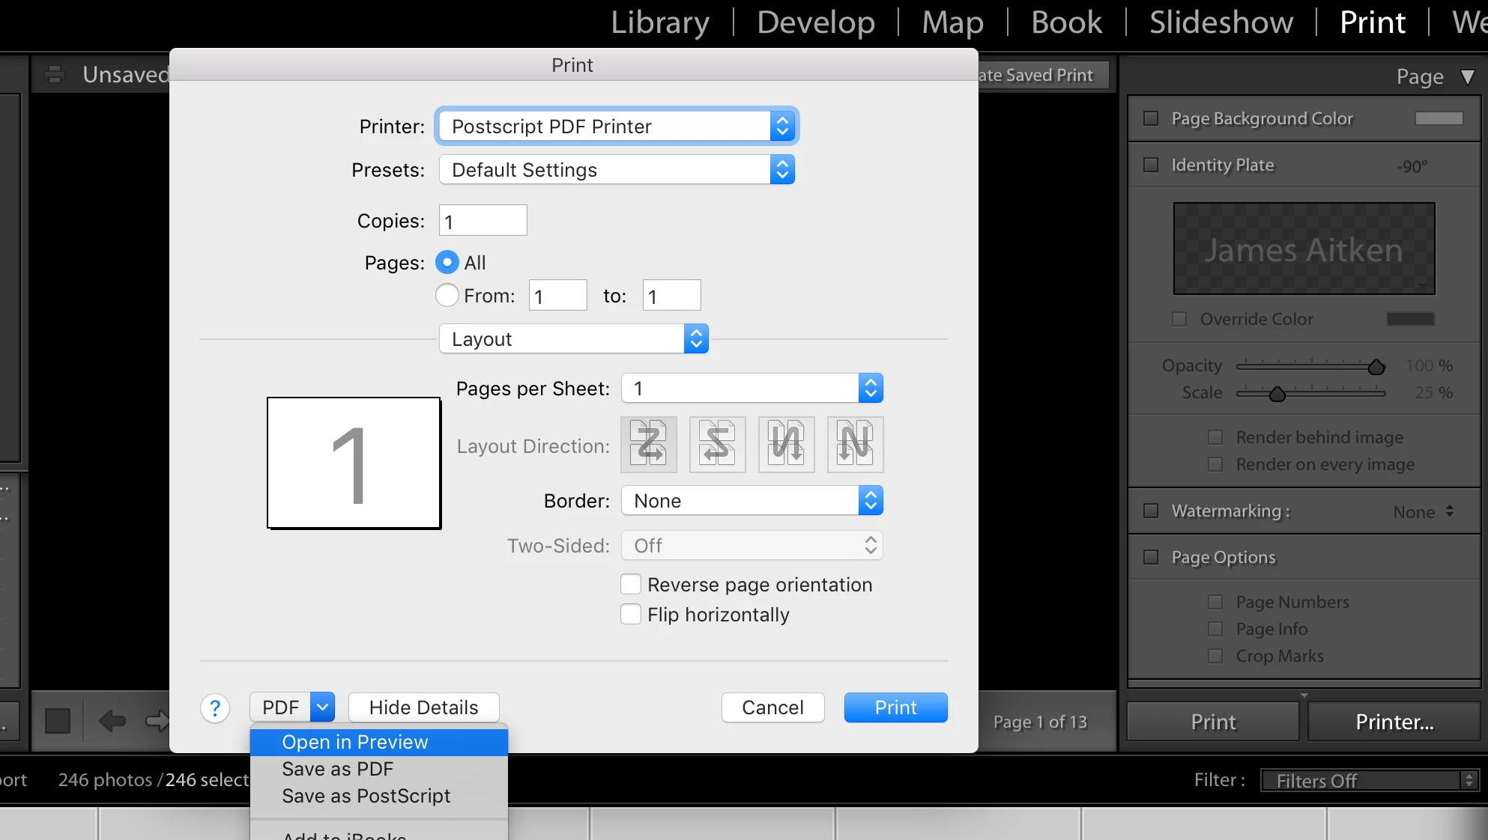1488x840 pixels.
Task: Select the N-pattern layout direction icon
Action: coord(855,445)
